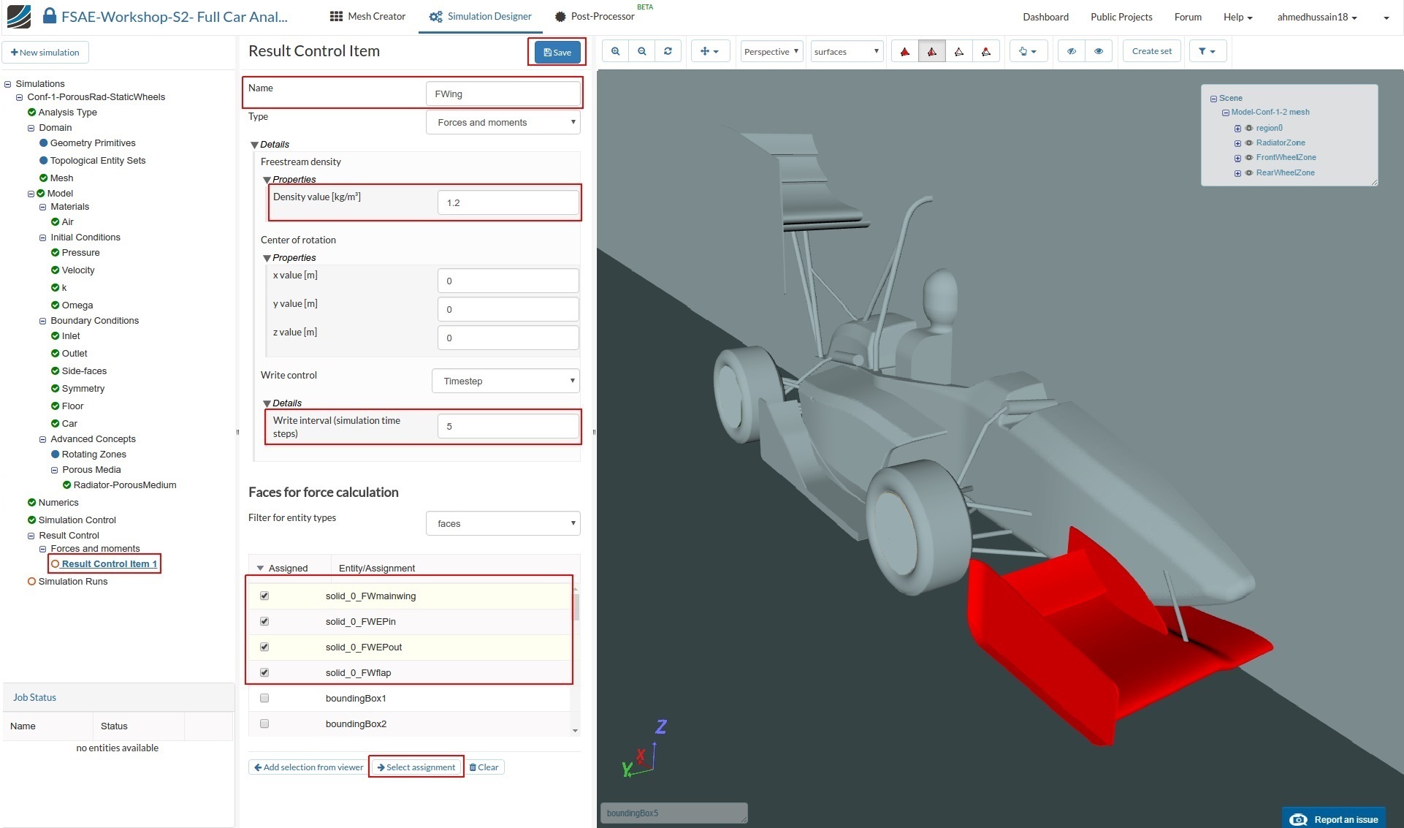Image resolution: width=1404 pixels, height=828 pixels.
Task: Open the move/pan view tool menu
Action: click(x=709, y=51)
